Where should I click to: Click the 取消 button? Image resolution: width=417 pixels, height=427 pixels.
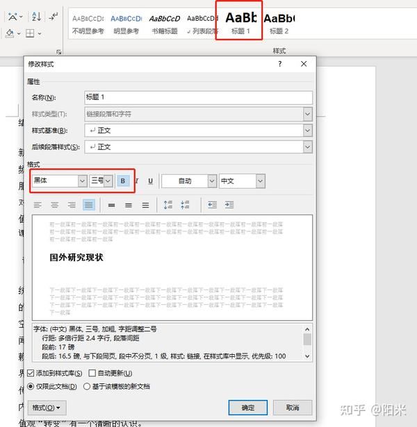(x=293, y=408)
